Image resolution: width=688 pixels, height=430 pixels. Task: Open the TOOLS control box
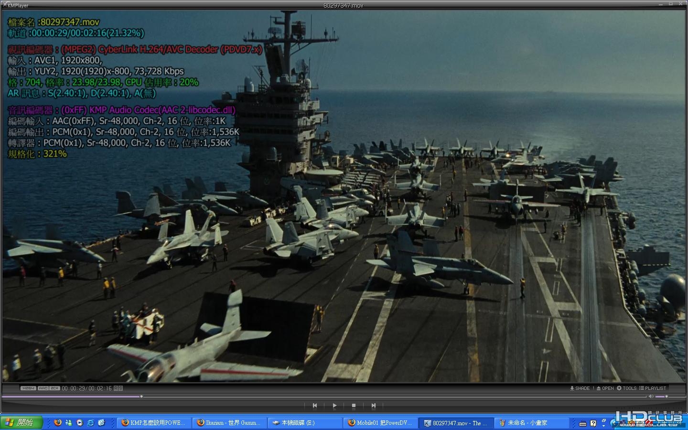coord(626,388)
